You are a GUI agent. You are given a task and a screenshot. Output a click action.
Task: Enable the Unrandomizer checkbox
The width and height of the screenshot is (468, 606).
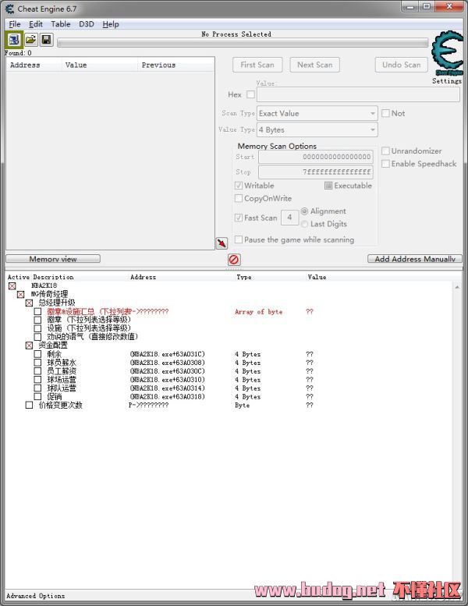[385, 151]
